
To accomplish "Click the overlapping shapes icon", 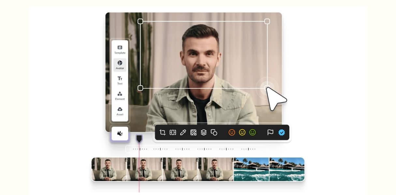I will click(214, 132).
